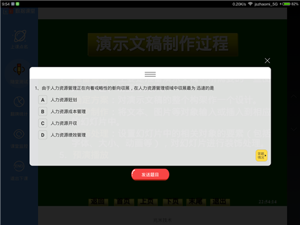Click the question text about 人力资源管理
The height and width of the screenshot is (225, 300).
click(124, 88)
